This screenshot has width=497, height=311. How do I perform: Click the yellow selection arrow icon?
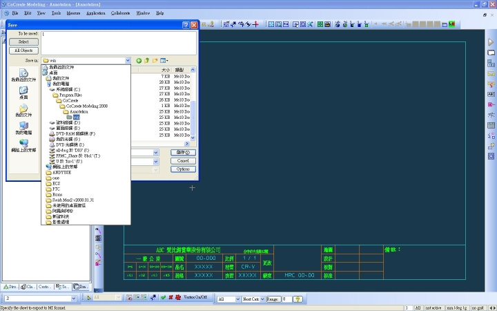[x=89, y=298]
